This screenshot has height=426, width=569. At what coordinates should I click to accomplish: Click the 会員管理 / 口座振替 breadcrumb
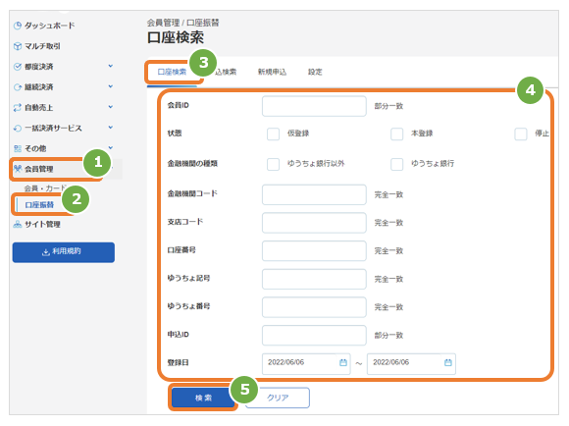pyautogui.click(x=182, y=23)
